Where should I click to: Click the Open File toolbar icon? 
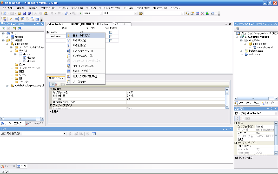click(x=19, y=13)
